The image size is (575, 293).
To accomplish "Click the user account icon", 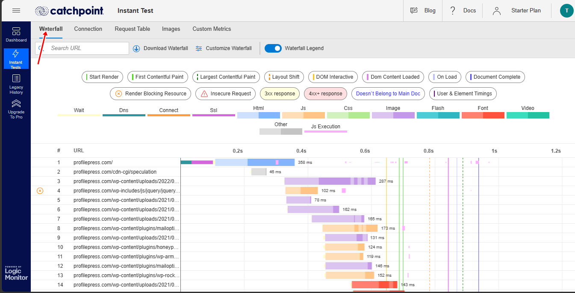I will (x=496, y=11).
